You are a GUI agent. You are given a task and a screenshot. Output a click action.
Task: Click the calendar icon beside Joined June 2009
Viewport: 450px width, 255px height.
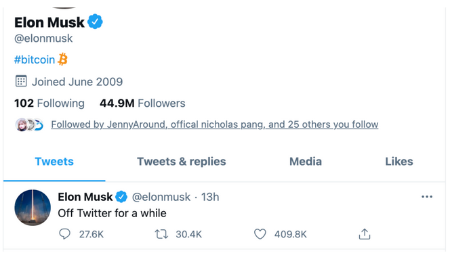click(21, 81)
